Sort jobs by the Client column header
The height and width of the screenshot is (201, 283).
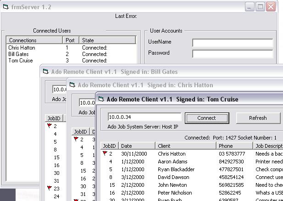[186, 146]
